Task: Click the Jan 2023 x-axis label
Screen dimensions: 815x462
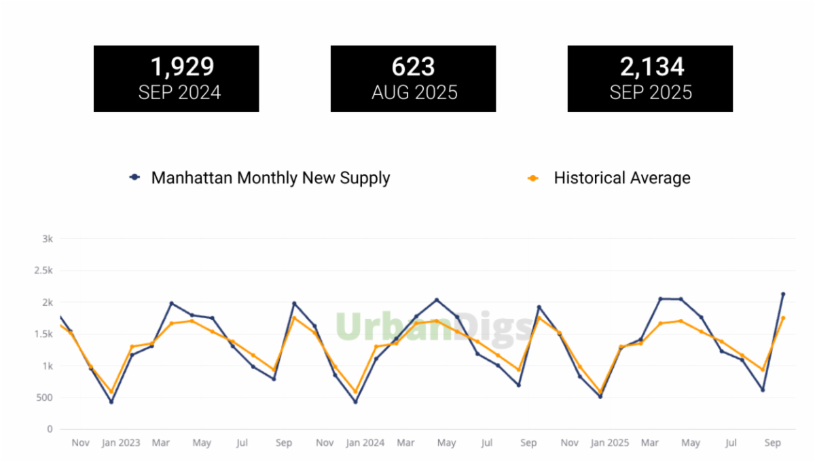Action: click(121, 443)
